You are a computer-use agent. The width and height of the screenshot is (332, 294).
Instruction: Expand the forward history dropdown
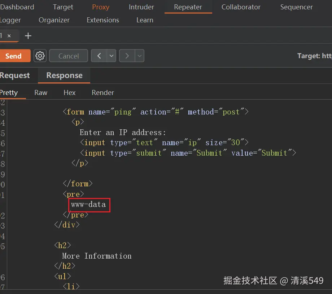140,56
